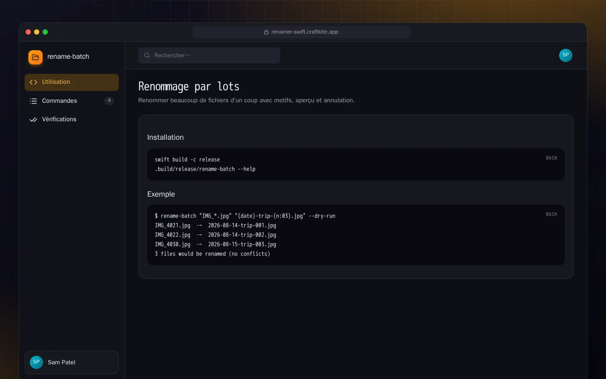Click the Renommage par lots heading
Screen dimensions: 606x379
coord(189,87)
